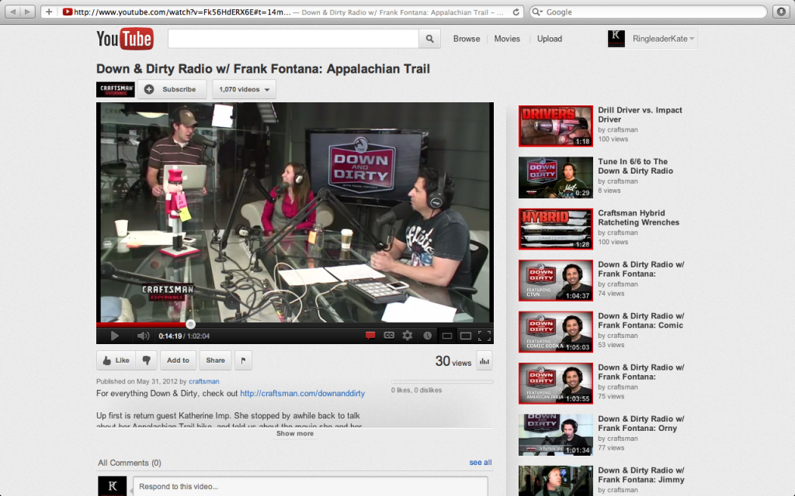
Task: Click the Respond to this video box
Action: (x=311, y=487)
